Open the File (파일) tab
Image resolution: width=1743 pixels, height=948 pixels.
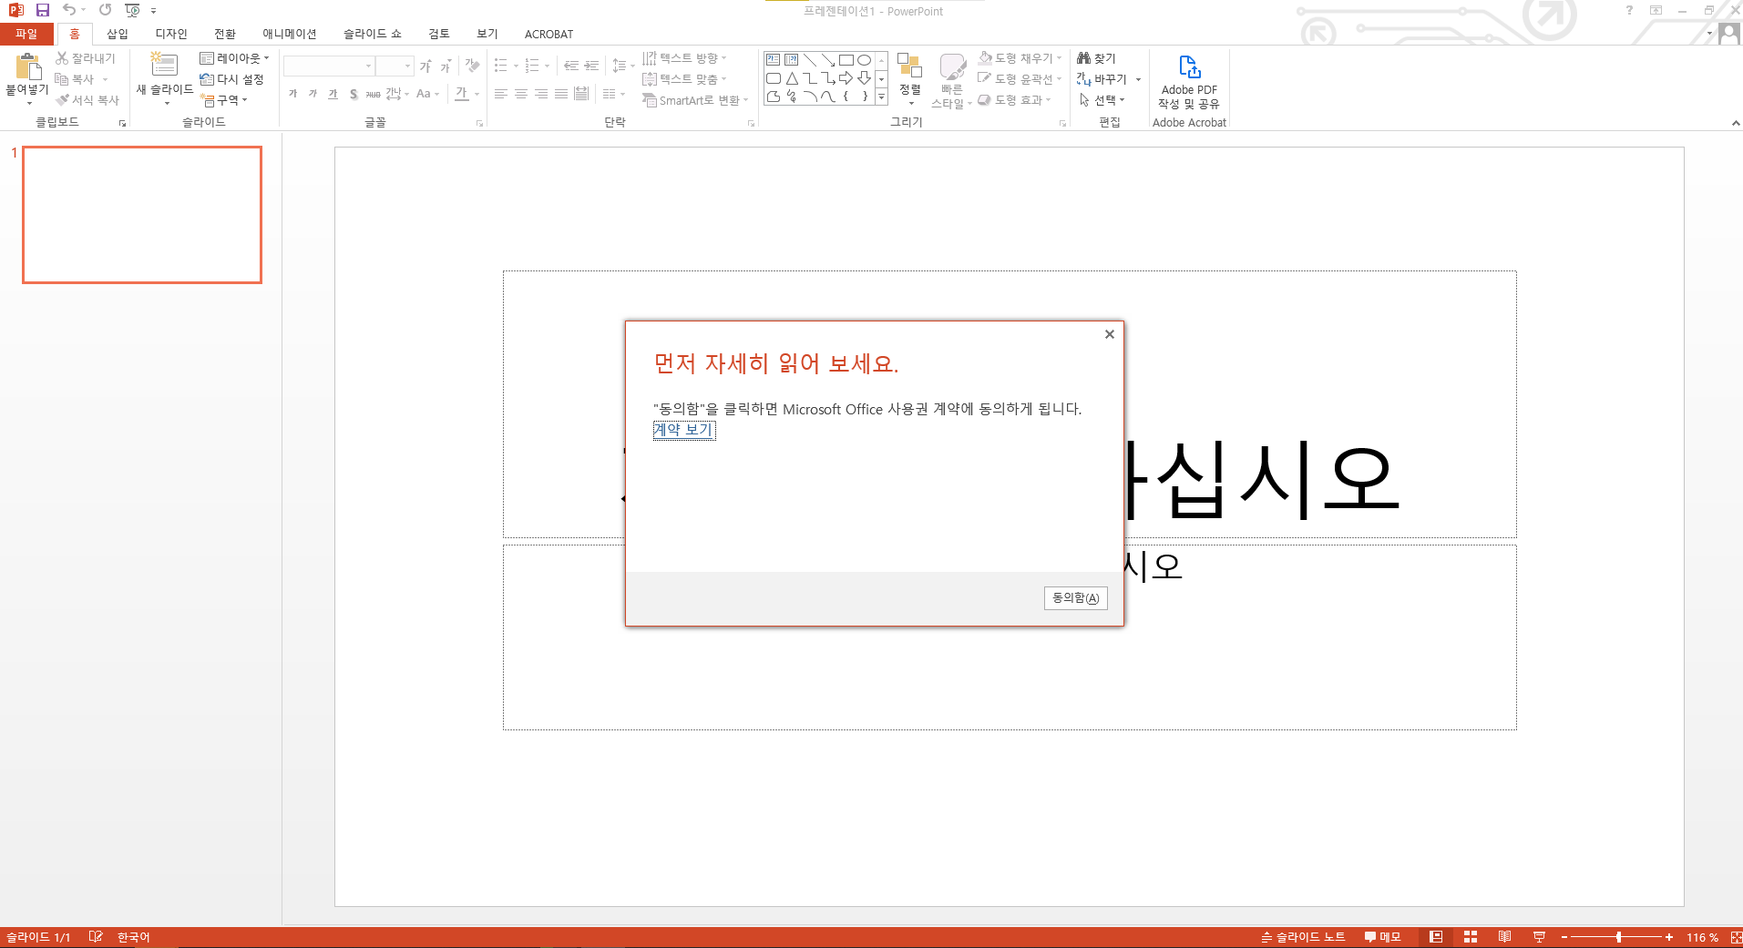(26, 34)
